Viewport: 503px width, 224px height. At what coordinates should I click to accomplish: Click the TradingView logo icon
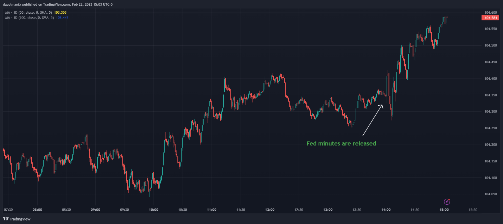6,219
